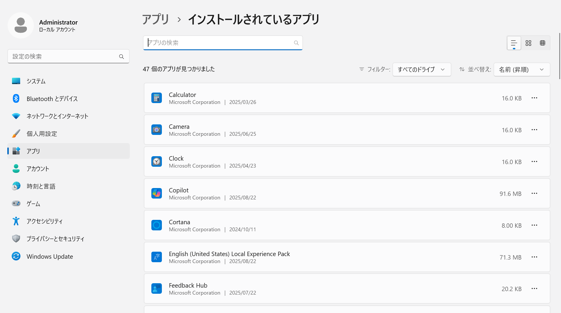Open the すべてのドライブ filter dropdown
The width and height of the screenshot is (561, 313).
tap(422, 69)
